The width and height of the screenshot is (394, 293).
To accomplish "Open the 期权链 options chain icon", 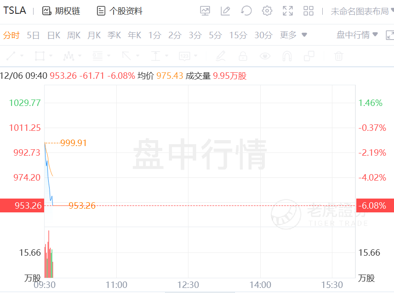I will (x=47, y=11).
